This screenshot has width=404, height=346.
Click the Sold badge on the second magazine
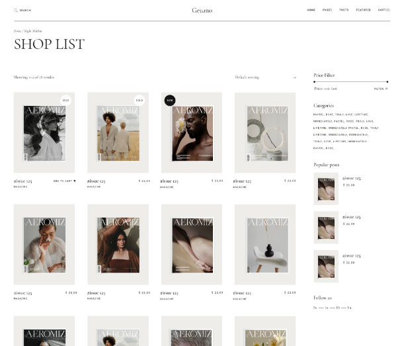point(140,101)
